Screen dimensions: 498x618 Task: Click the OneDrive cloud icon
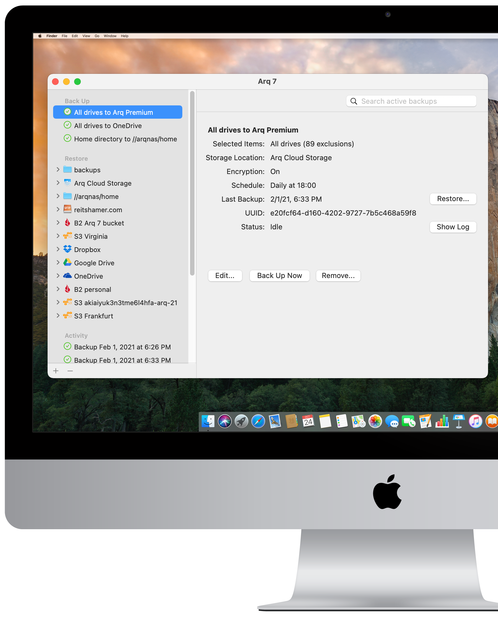tap(68, 276)
